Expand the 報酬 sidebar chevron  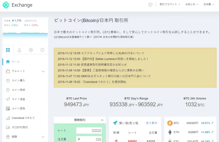tap(43, 137)
